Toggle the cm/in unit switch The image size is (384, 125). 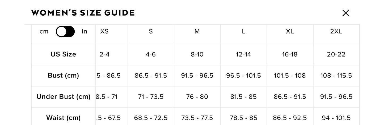65,31
